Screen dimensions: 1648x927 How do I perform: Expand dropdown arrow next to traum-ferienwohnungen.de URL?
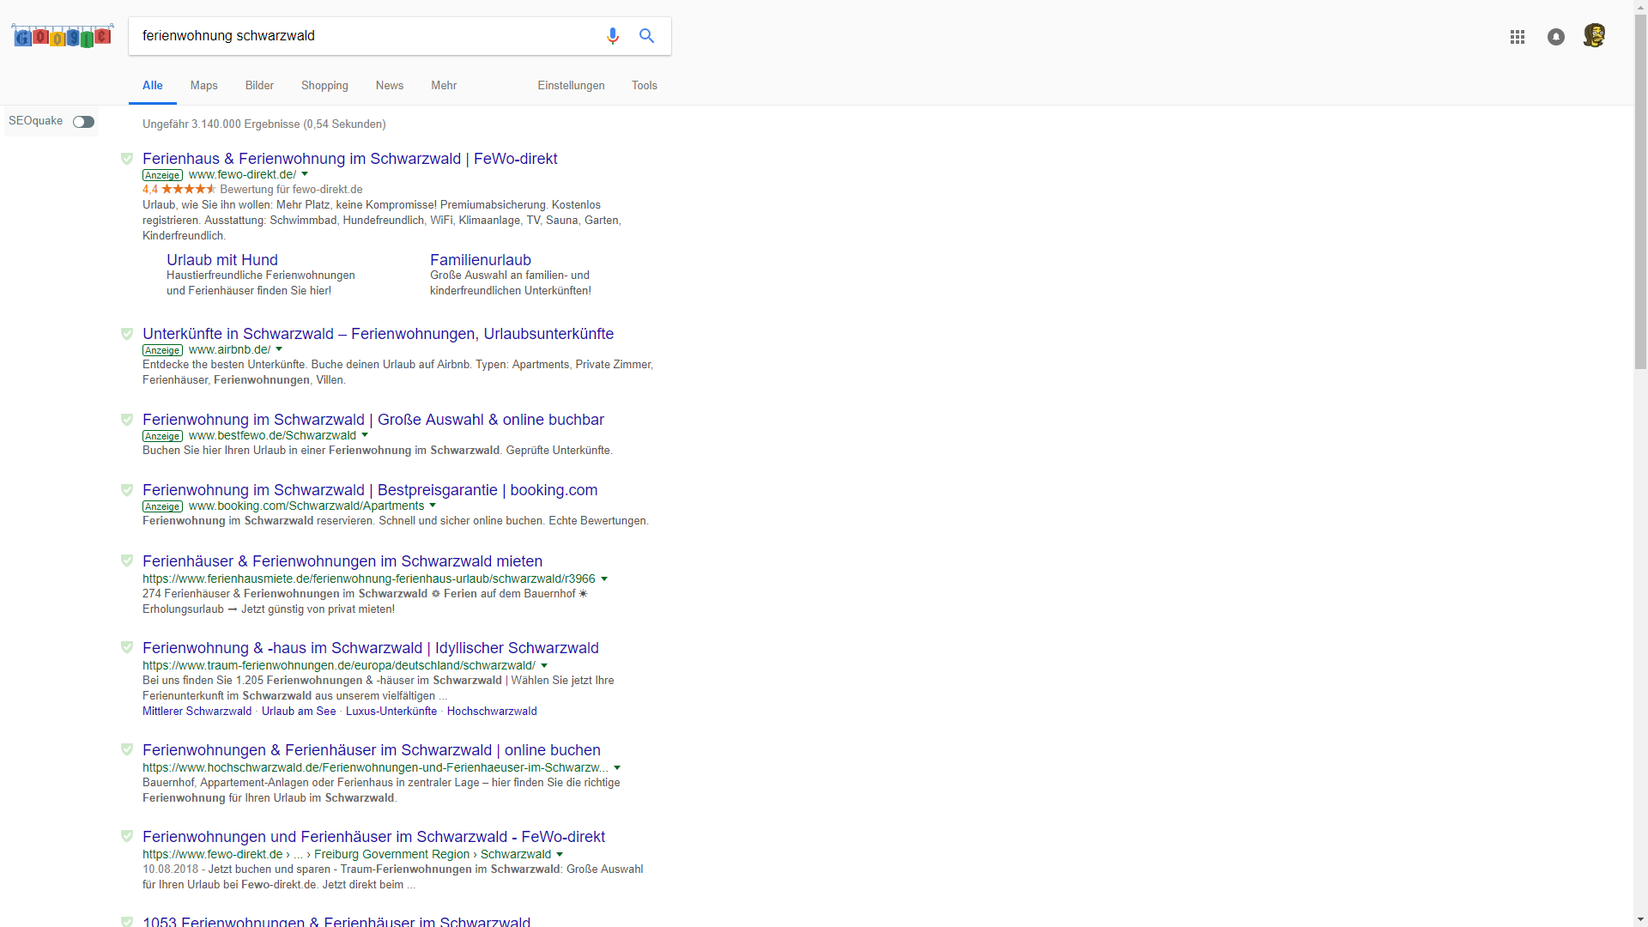tap(544, 665)
